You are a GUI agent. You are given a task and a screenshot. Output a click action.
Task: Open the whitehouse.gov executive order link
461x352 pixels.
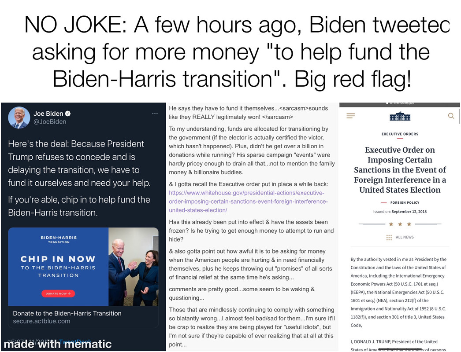(x=248, y=202)
